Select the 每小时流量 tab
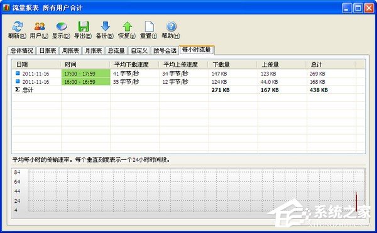Image resolution: width=377 pixels, height=233 pixels. coord(197,50)
